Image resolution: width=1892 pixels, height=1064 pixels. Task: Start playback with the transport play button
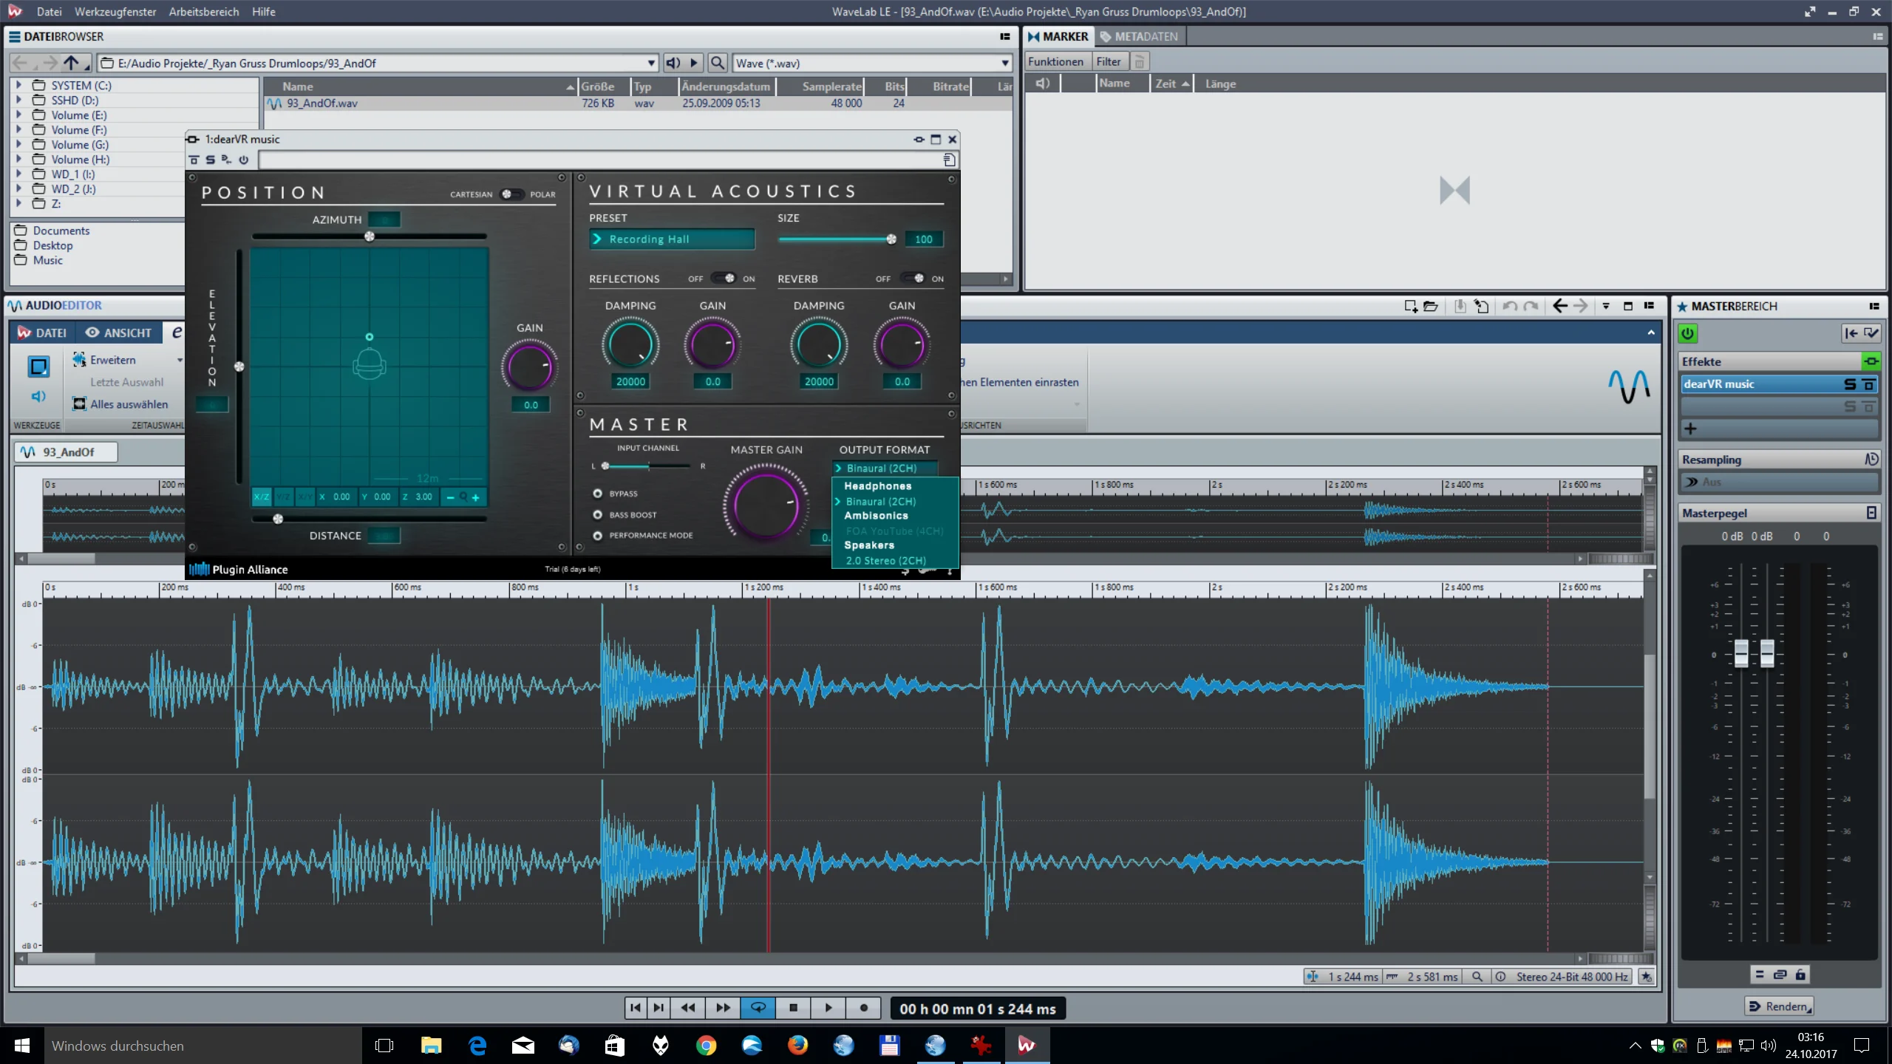pyautogui.click(x=828, y=1008)
